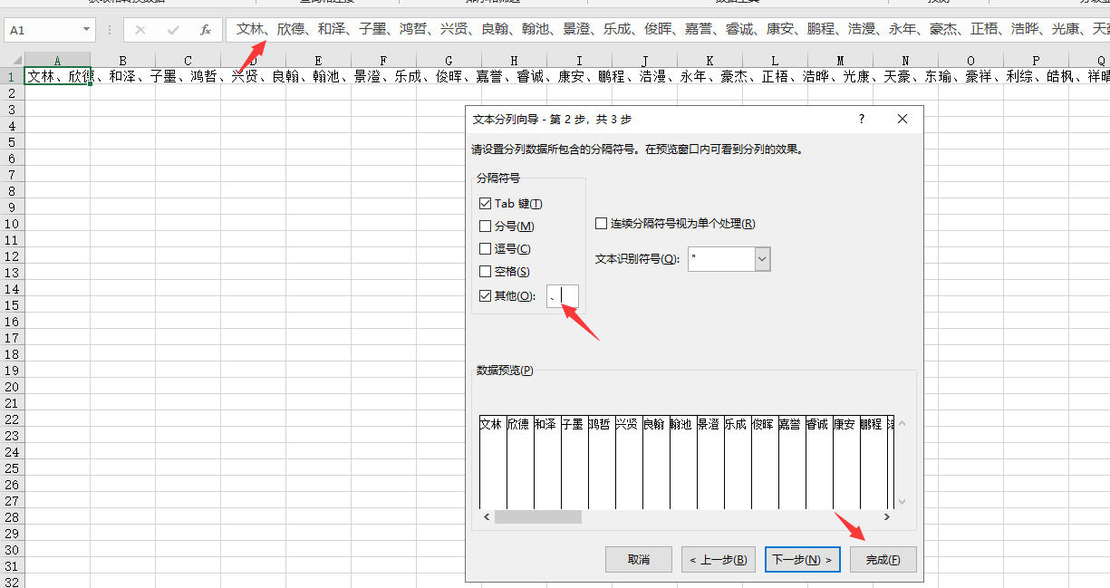Select column O header
The image size is (1110, 588).
tap(970, 61)
